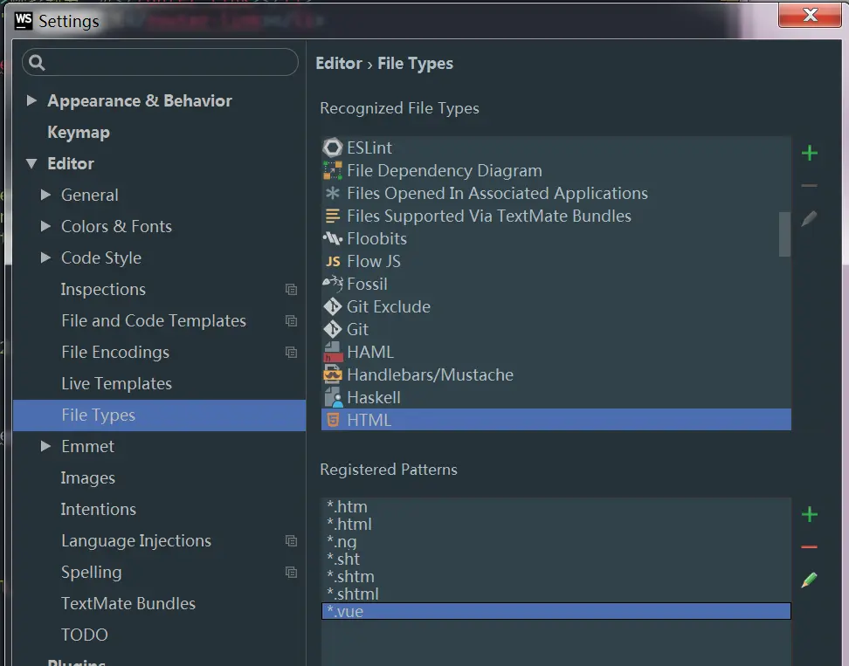Select the *.sht pattern
Viewport: 849px width, 666px height.
556,559
